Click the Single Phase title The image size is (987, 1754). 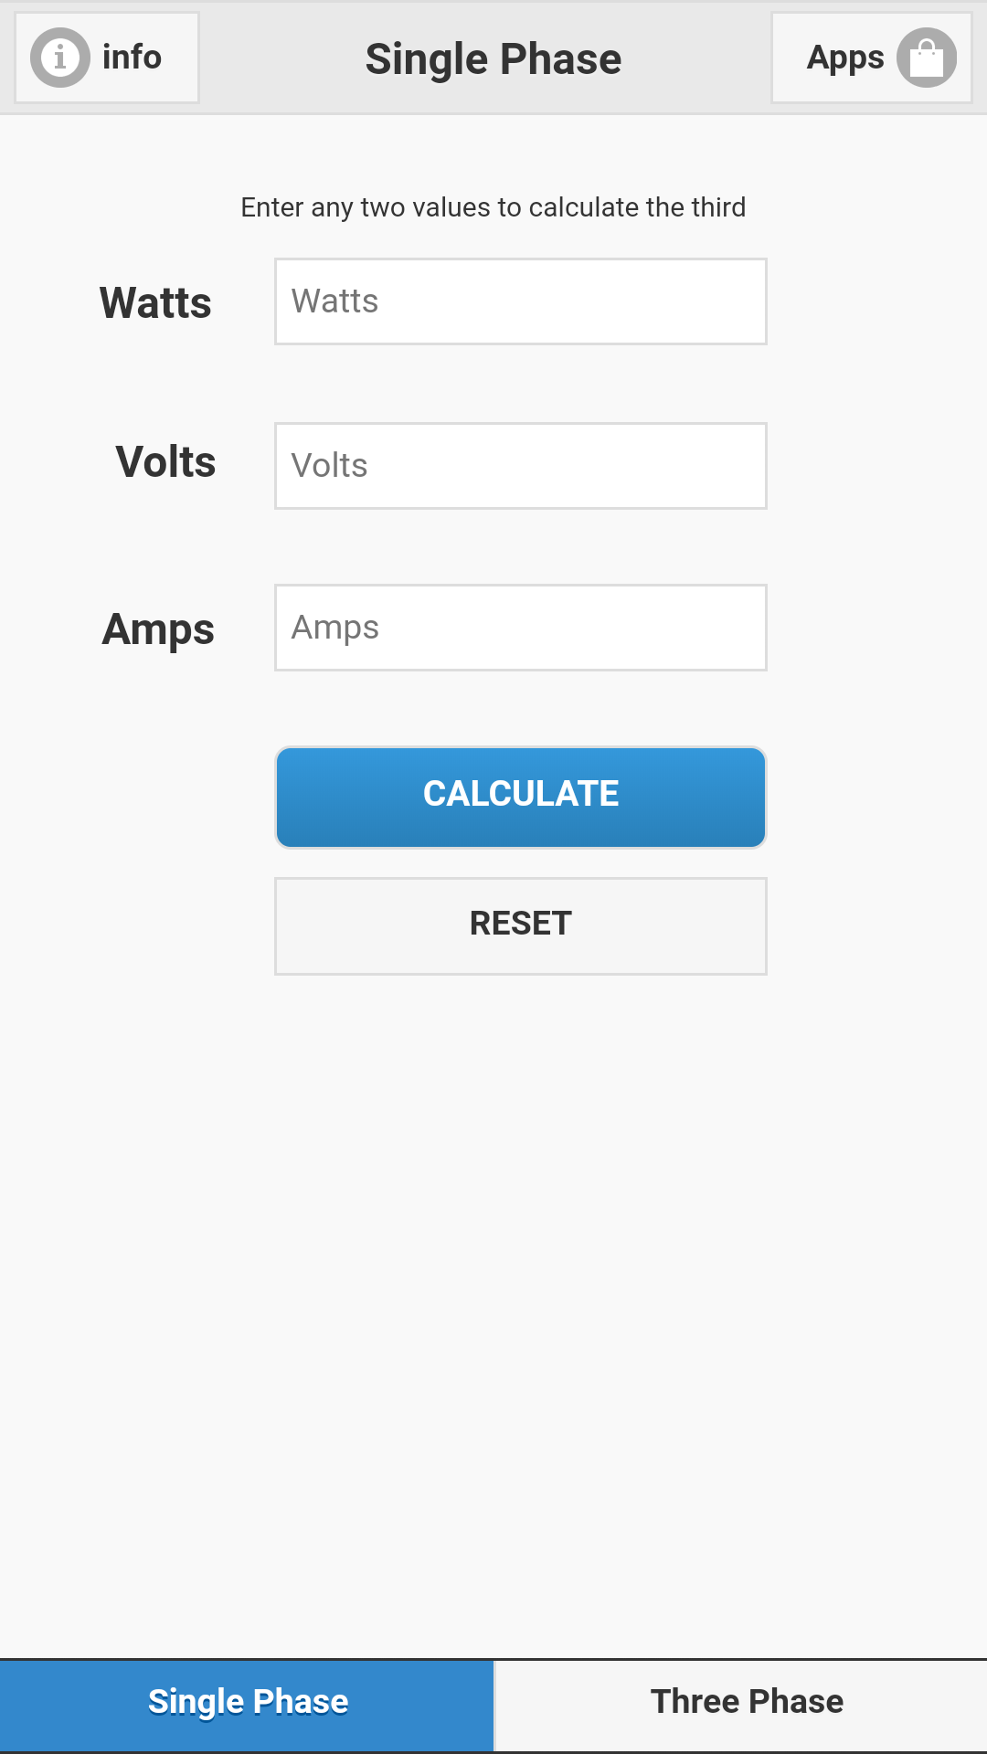click(493, 58)
